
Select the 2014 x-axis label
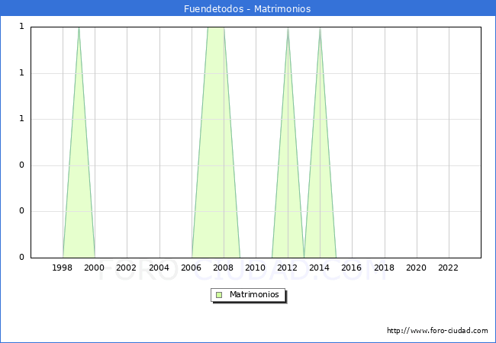[320, 268]
